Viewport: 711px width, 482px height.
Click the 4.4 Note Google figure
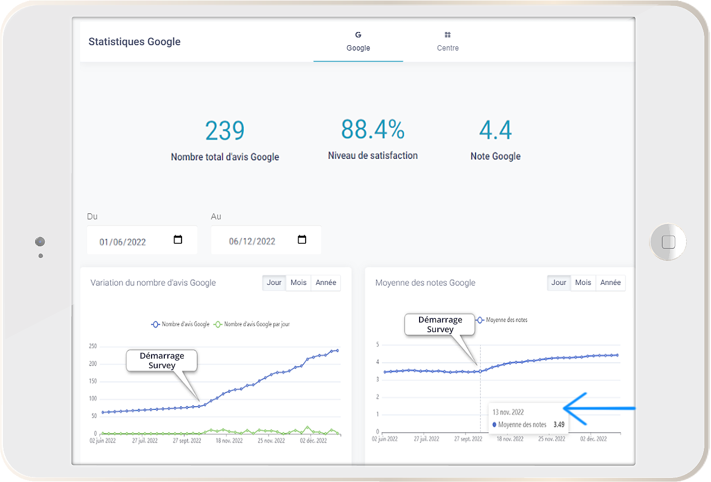pyautogui.click(x=495, y=130)
